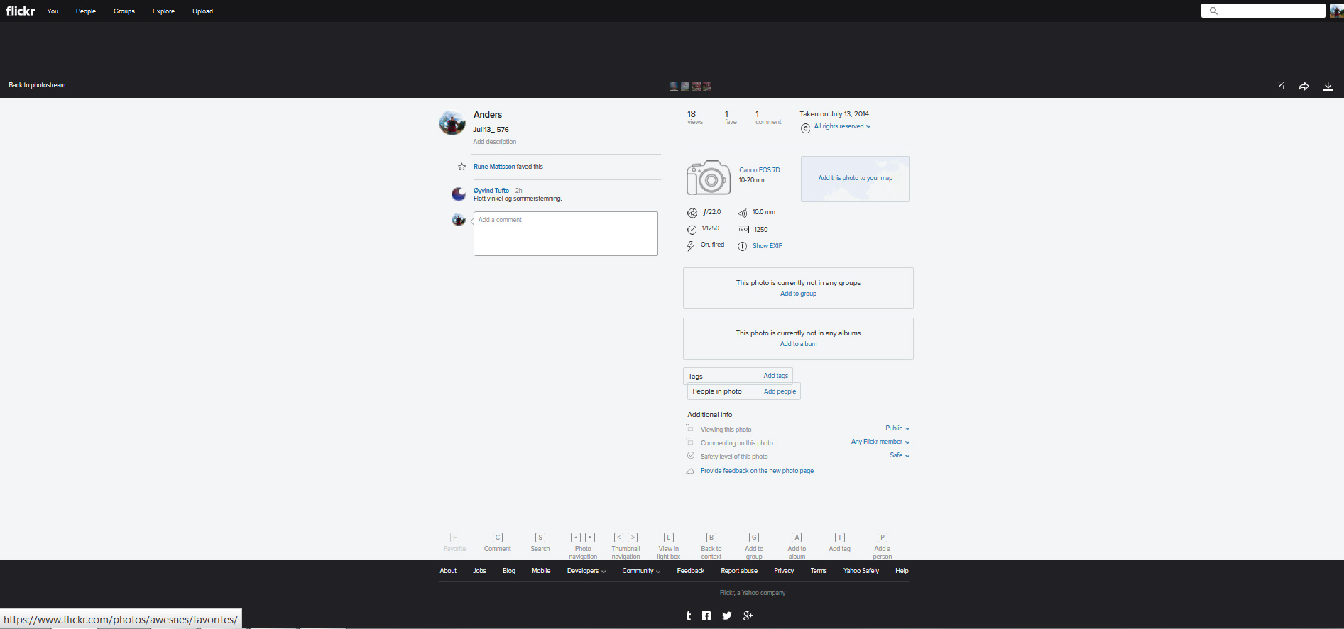Click the fave star icon
The width and height of the screenshot is (1344, 629).
tap(461, 167)
